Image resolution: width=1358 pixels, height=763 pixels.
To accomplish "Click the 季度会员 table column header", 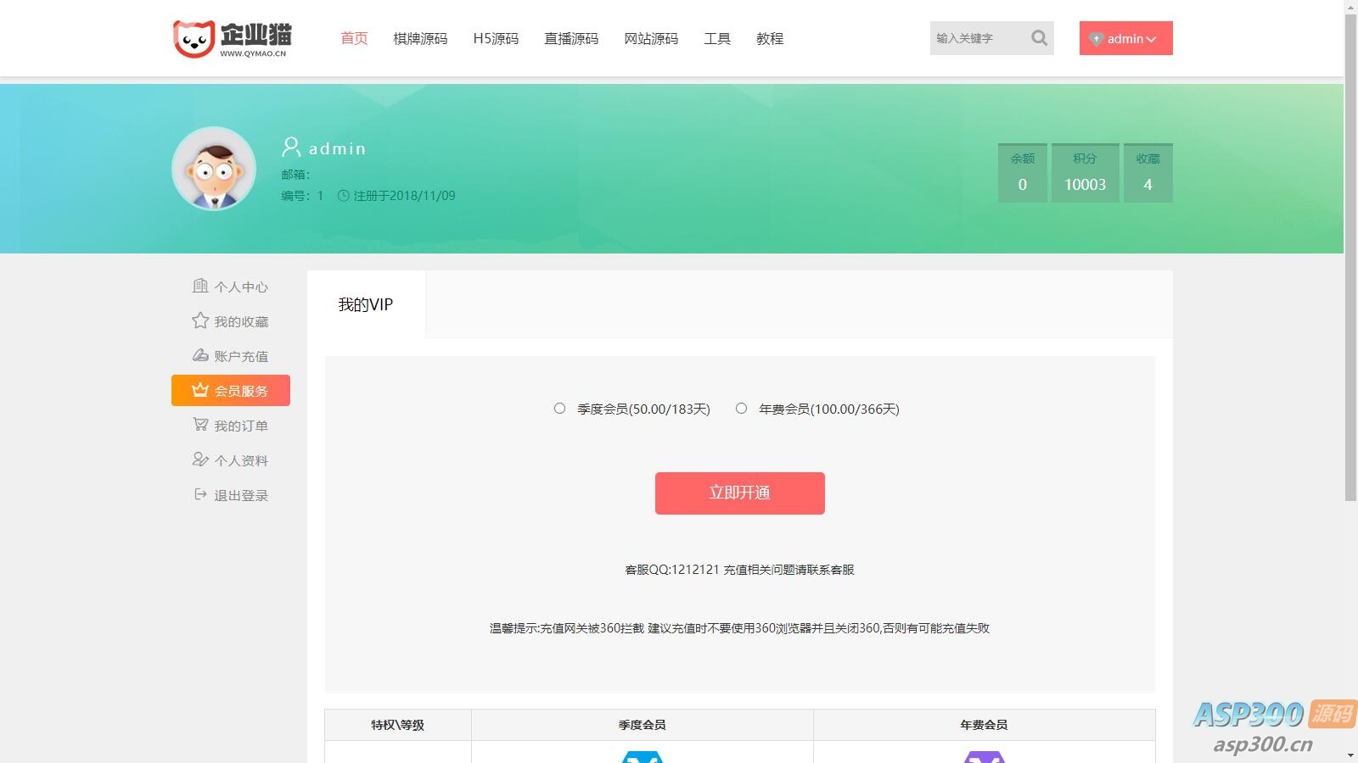I will (643, 725).
